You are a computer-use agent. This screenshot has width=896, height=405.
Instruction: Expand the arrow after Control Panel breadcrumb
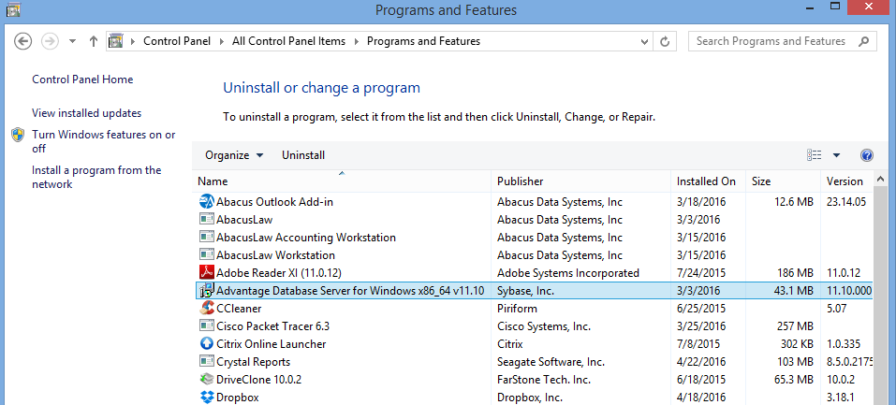coord(222,41)
